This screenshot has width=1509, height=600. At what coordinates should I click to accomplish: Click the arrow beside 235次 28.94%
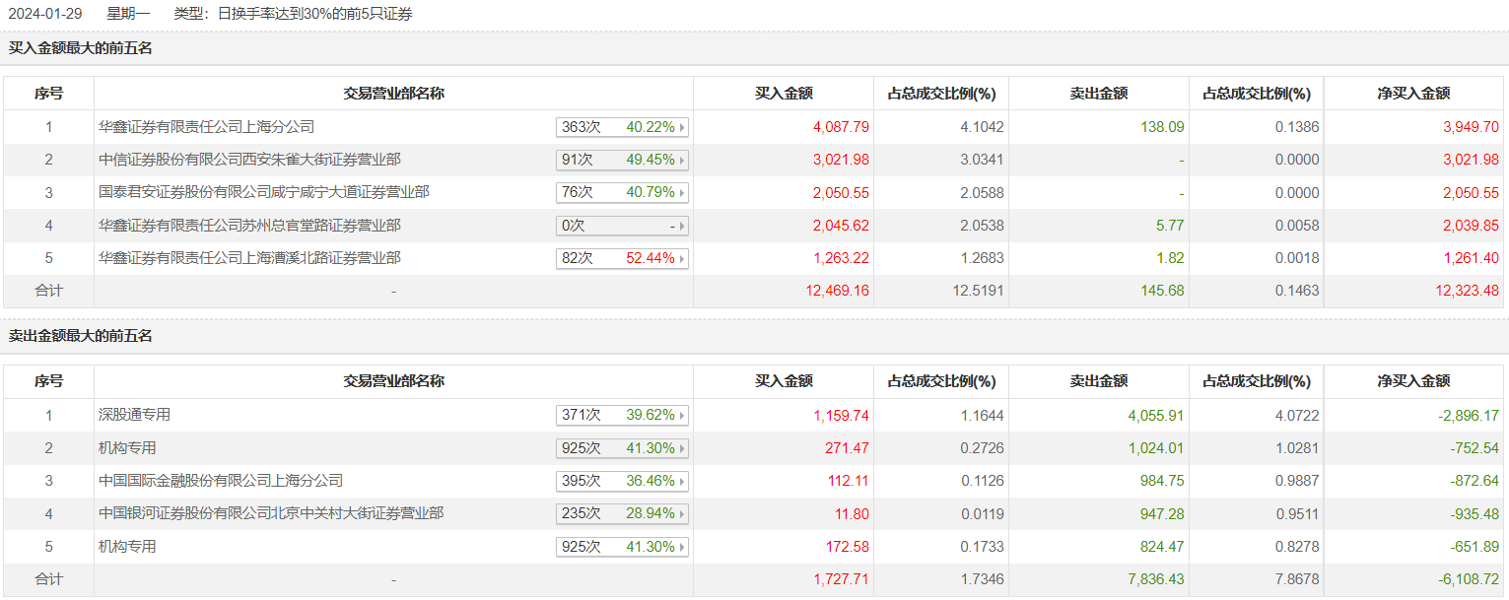pos(682,513)
